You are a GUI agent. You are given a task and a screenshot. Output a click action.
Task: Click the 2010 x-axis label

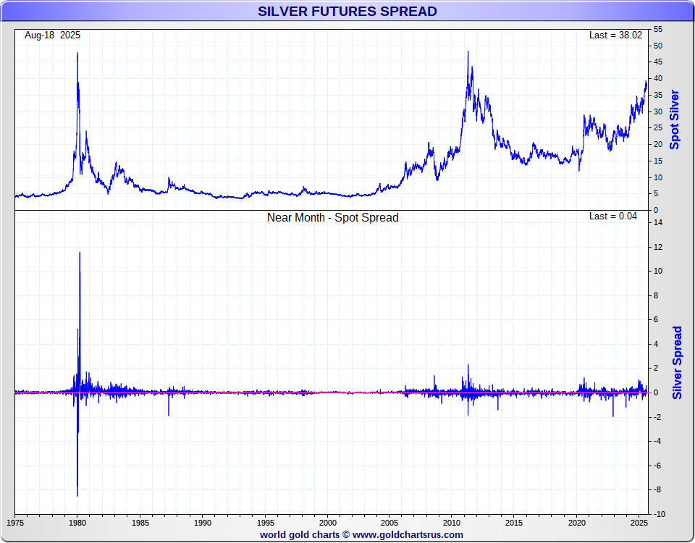452,523
